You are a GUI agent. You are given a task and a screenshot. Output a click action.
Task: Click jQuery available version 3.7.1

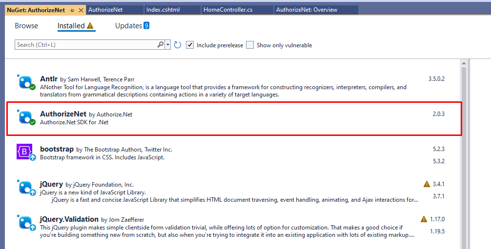point(439,196)
